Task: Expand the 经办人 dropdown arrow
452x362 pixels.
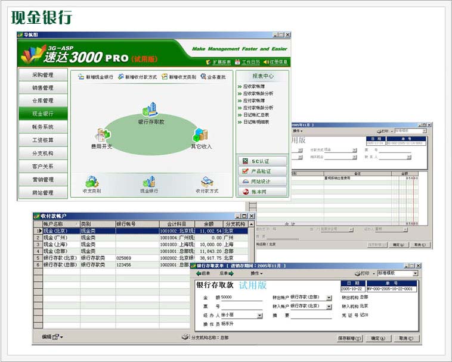Action: point(260,316)
